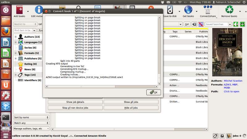Click the save current search plus icon
Image resolution: width=247 pixels, height=139 pixels.
click(242, 24)
